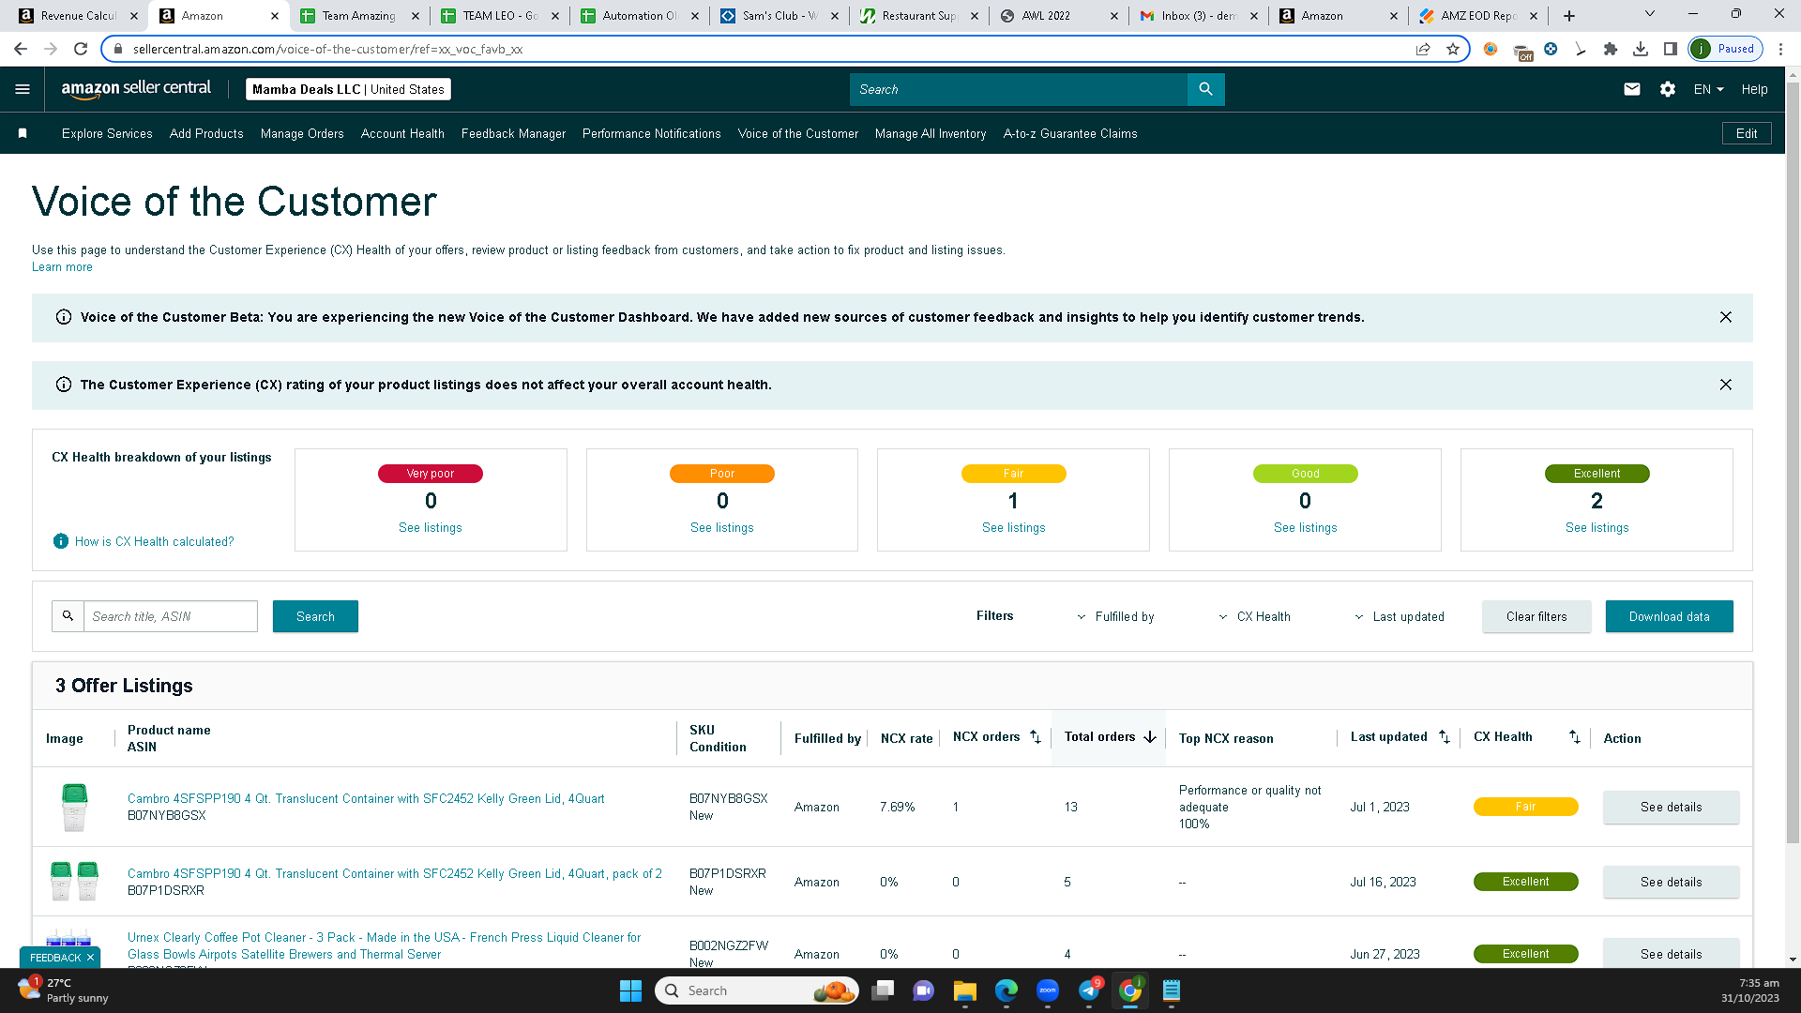The width and height of the screenshot is (1801, 1013).
Task: Click the magnifier search button in header
Action: point(1205,89)
